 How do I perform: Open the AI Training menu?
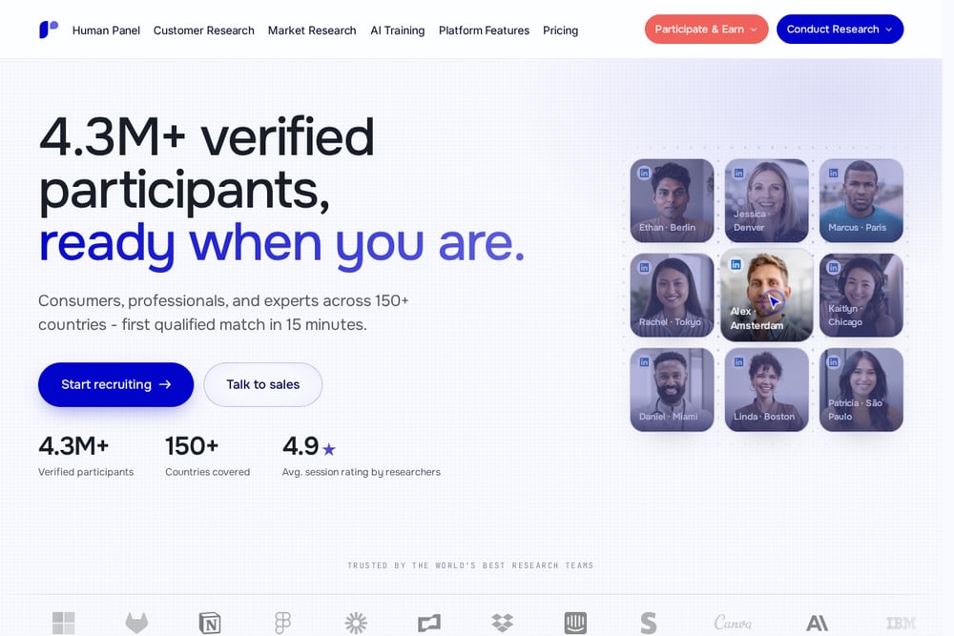tap(397, 31)
